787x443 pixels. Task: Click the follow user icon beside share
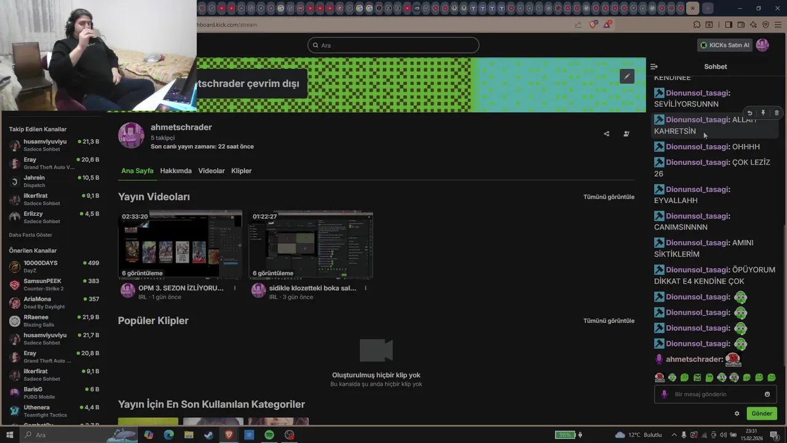627,134
